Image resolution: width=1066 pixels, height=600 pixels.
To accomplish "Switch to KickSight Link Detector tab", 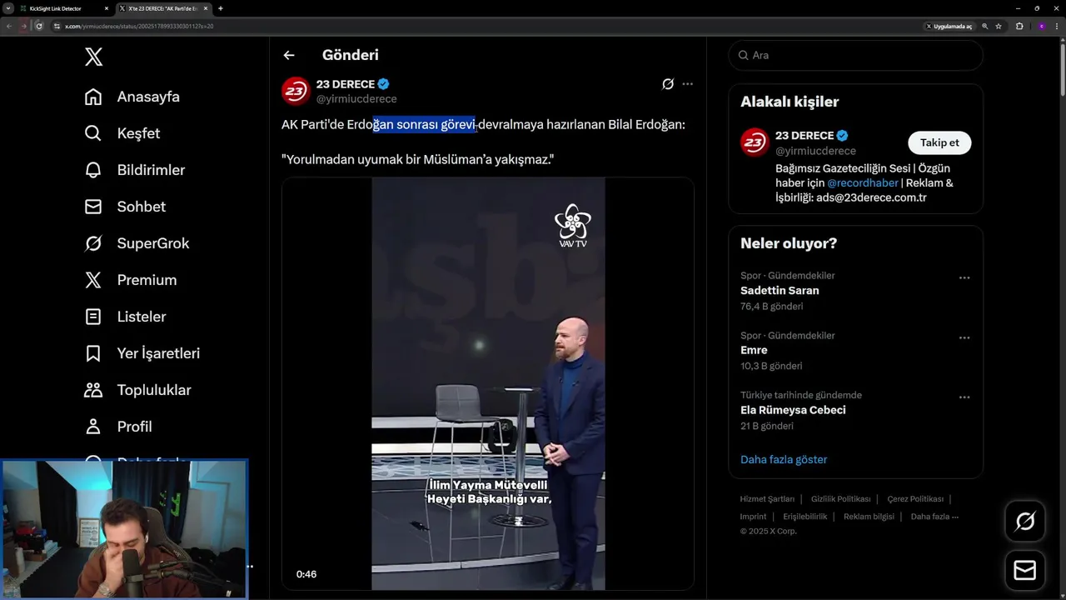I will 63,8.
